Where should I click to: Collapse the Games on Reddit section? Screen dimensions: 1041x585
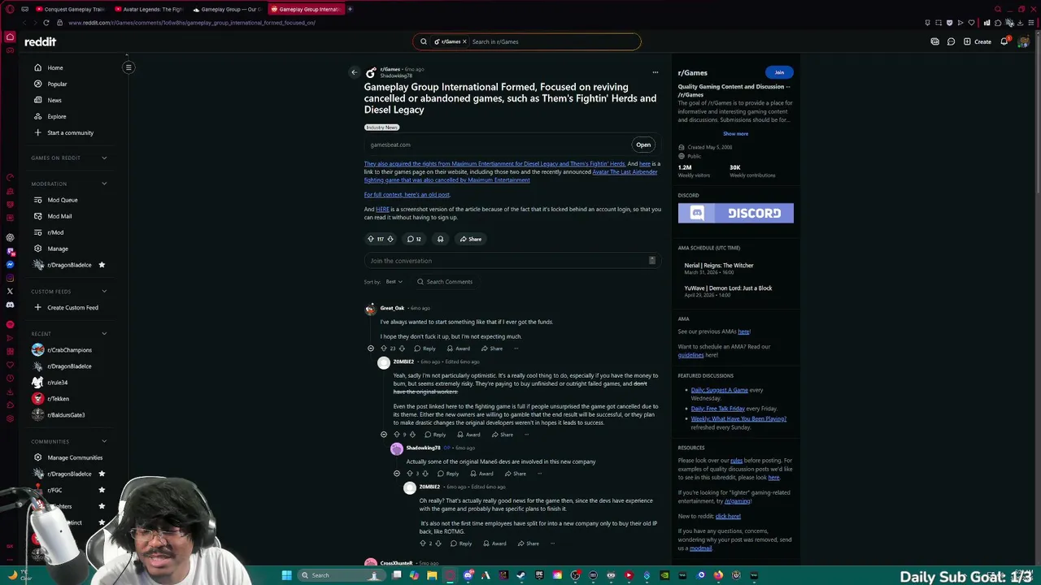[104, 158]
